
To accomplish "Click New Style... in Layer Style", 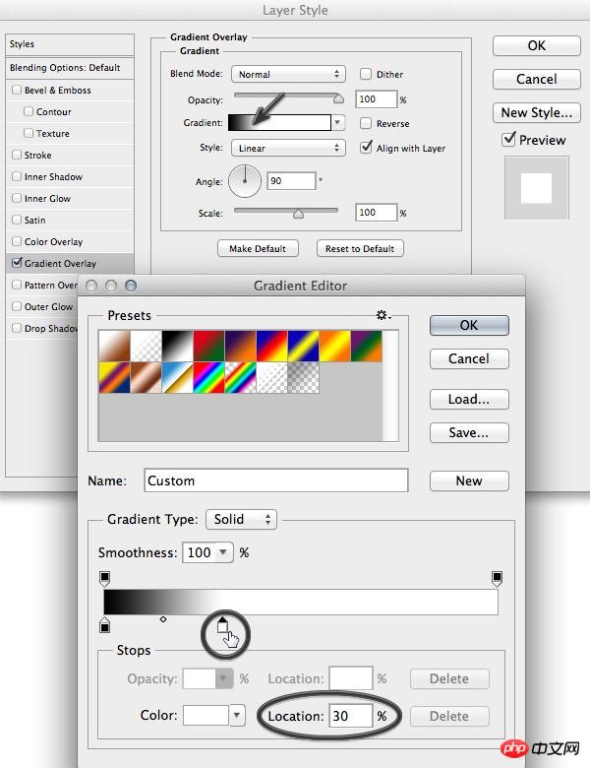I will pos(537,112).
